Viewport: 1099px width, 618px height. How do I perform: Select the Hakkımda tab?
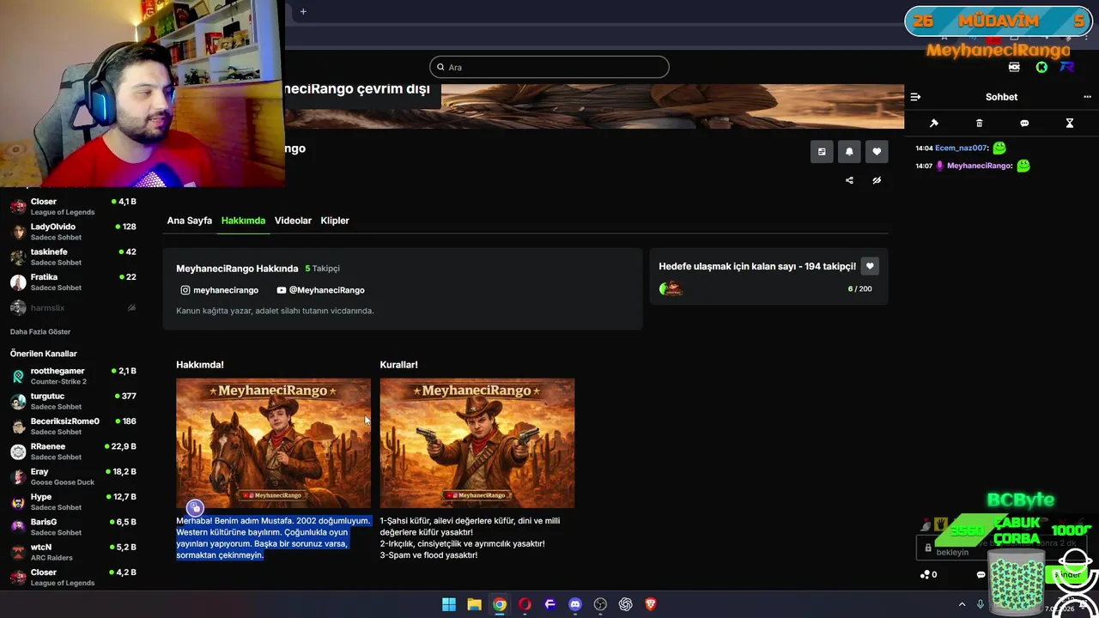click(243, 221)
